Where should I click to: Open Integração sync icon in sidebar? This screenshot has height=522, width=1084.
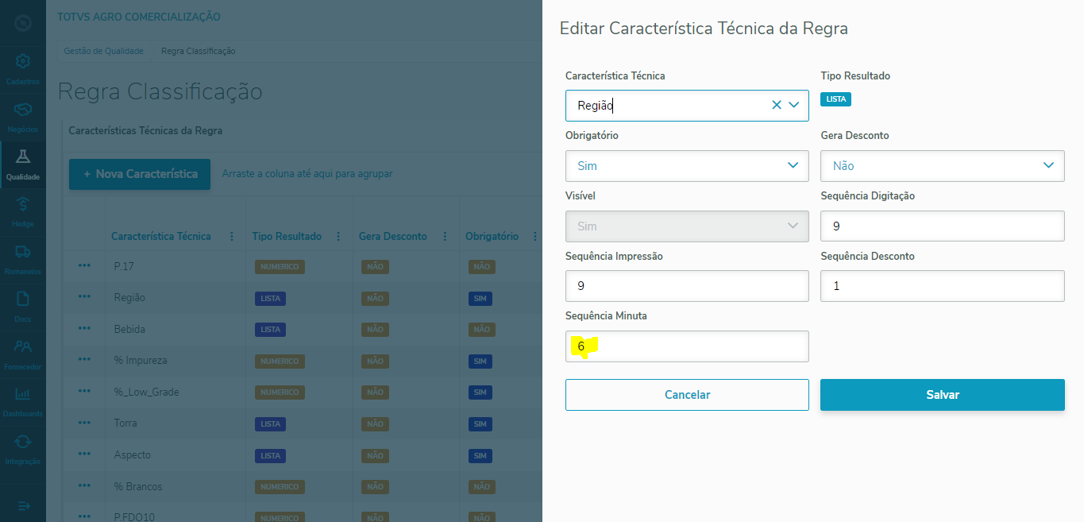click(23, 442)
